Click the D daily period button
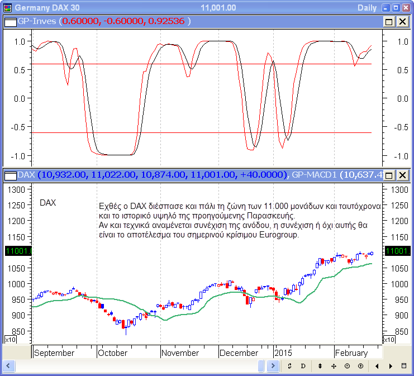This screenshot has height=376, width=414. (x=303, y=366)
